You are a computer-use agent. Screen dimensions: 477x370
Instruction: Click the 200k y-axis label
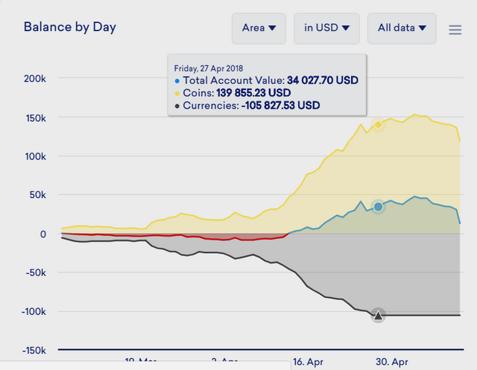pyautogui.click(x=35, y=79)
